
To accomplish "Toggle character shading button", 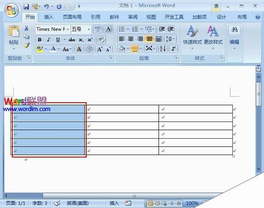I will [79, 49].
